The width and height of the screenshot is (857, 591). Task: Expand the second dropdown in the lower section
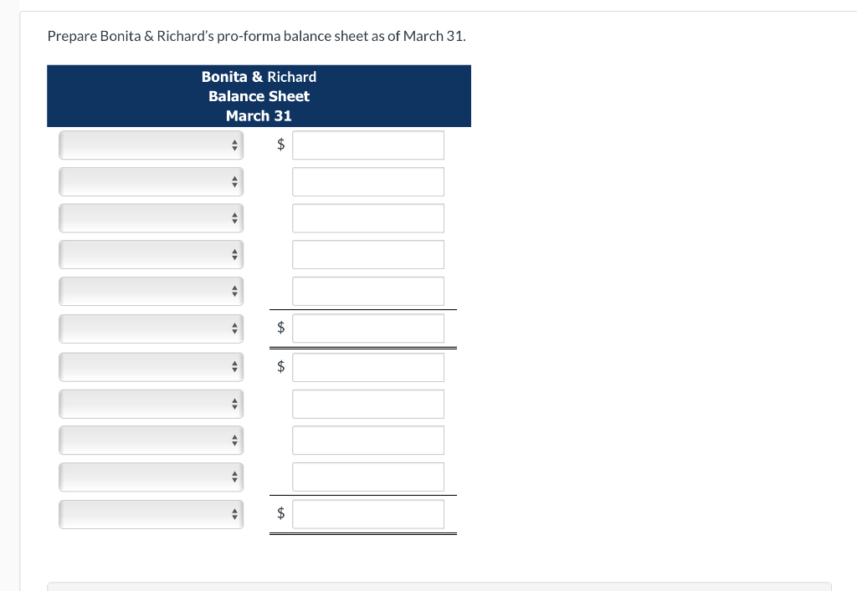pyautogui.click(x=151, y=404)
